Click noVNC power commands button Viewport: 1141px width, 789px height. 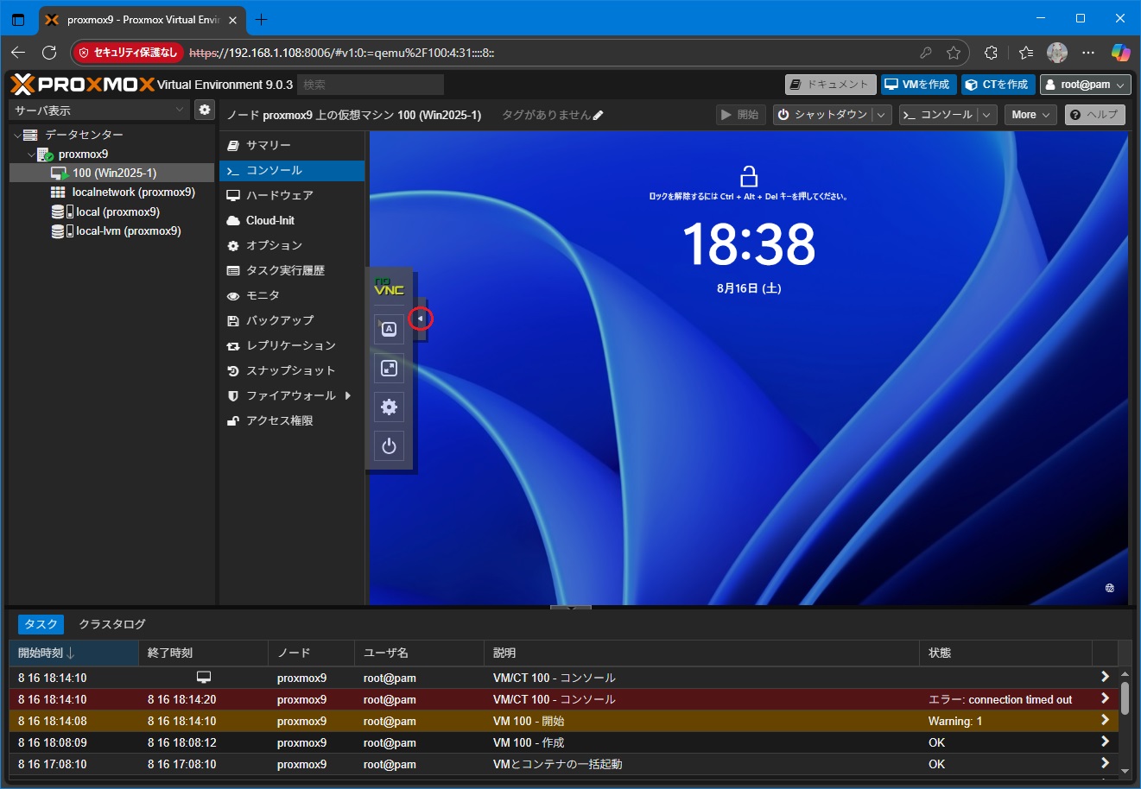tap(389, 445)
